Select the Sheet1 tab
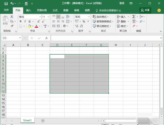The height and width of the screenshot is (125, 164). [x=27, y=120]
